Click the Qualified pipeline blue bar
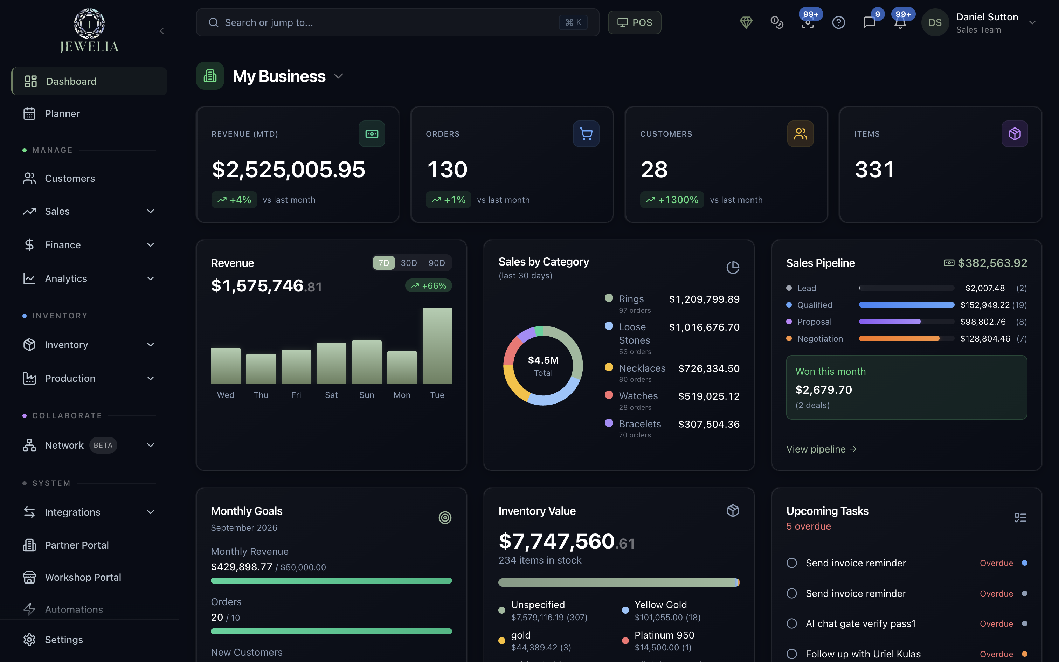1059x662 pixels. point(906,305)
